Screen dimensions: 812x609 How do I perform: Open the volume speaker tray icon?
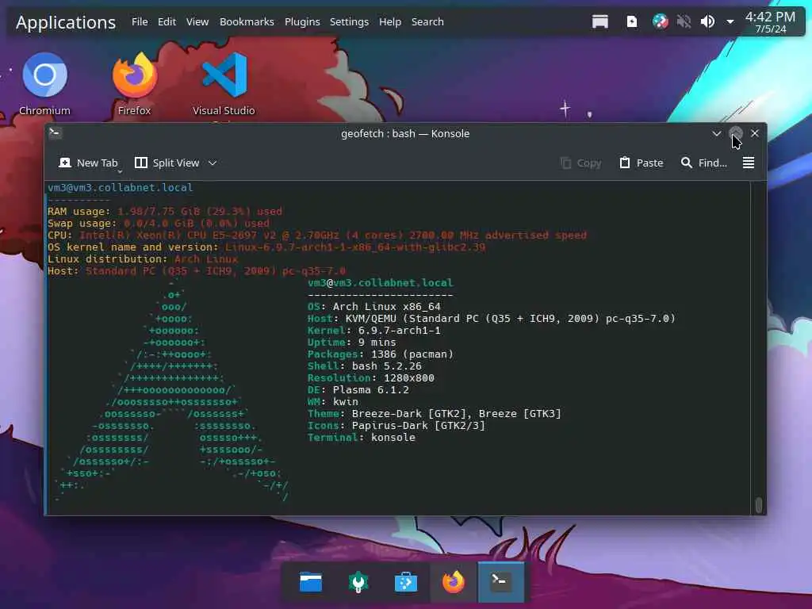707,21
